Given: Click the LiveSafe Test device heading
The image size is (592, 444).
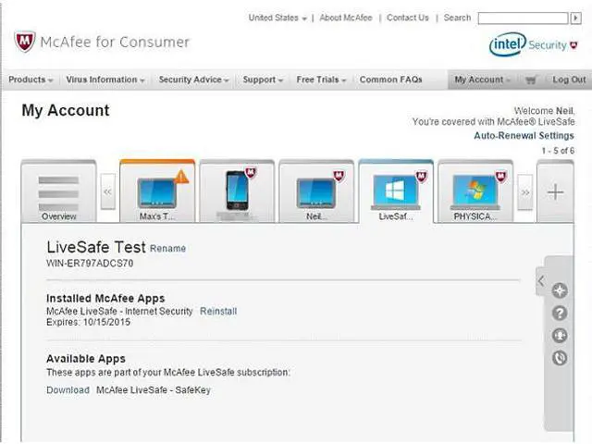Looking at the screenshot, I should (x=96, y=247).
